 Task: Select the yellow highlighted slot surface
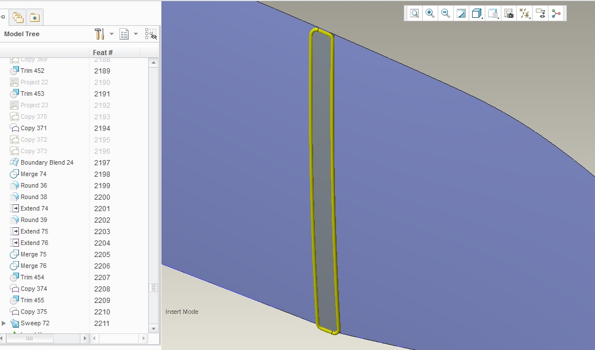(x=324, y=182)
